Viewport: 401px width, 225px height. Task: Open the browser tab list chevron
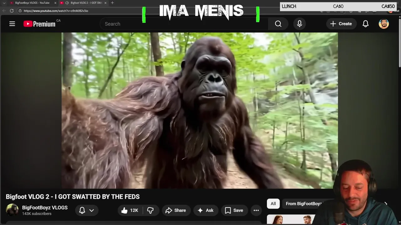click(x=4, y=3)
